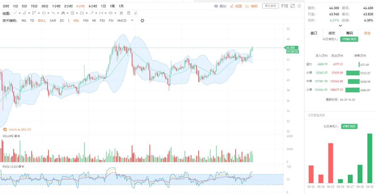
Task: Switch chart to 1日 timeframe
Action: (103, 6)
